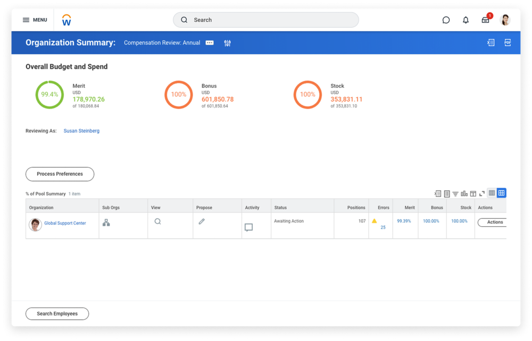Viewport: 532px width, 341px height.
Task: Switch to compact grid view toggle
Action: (492, 193)
